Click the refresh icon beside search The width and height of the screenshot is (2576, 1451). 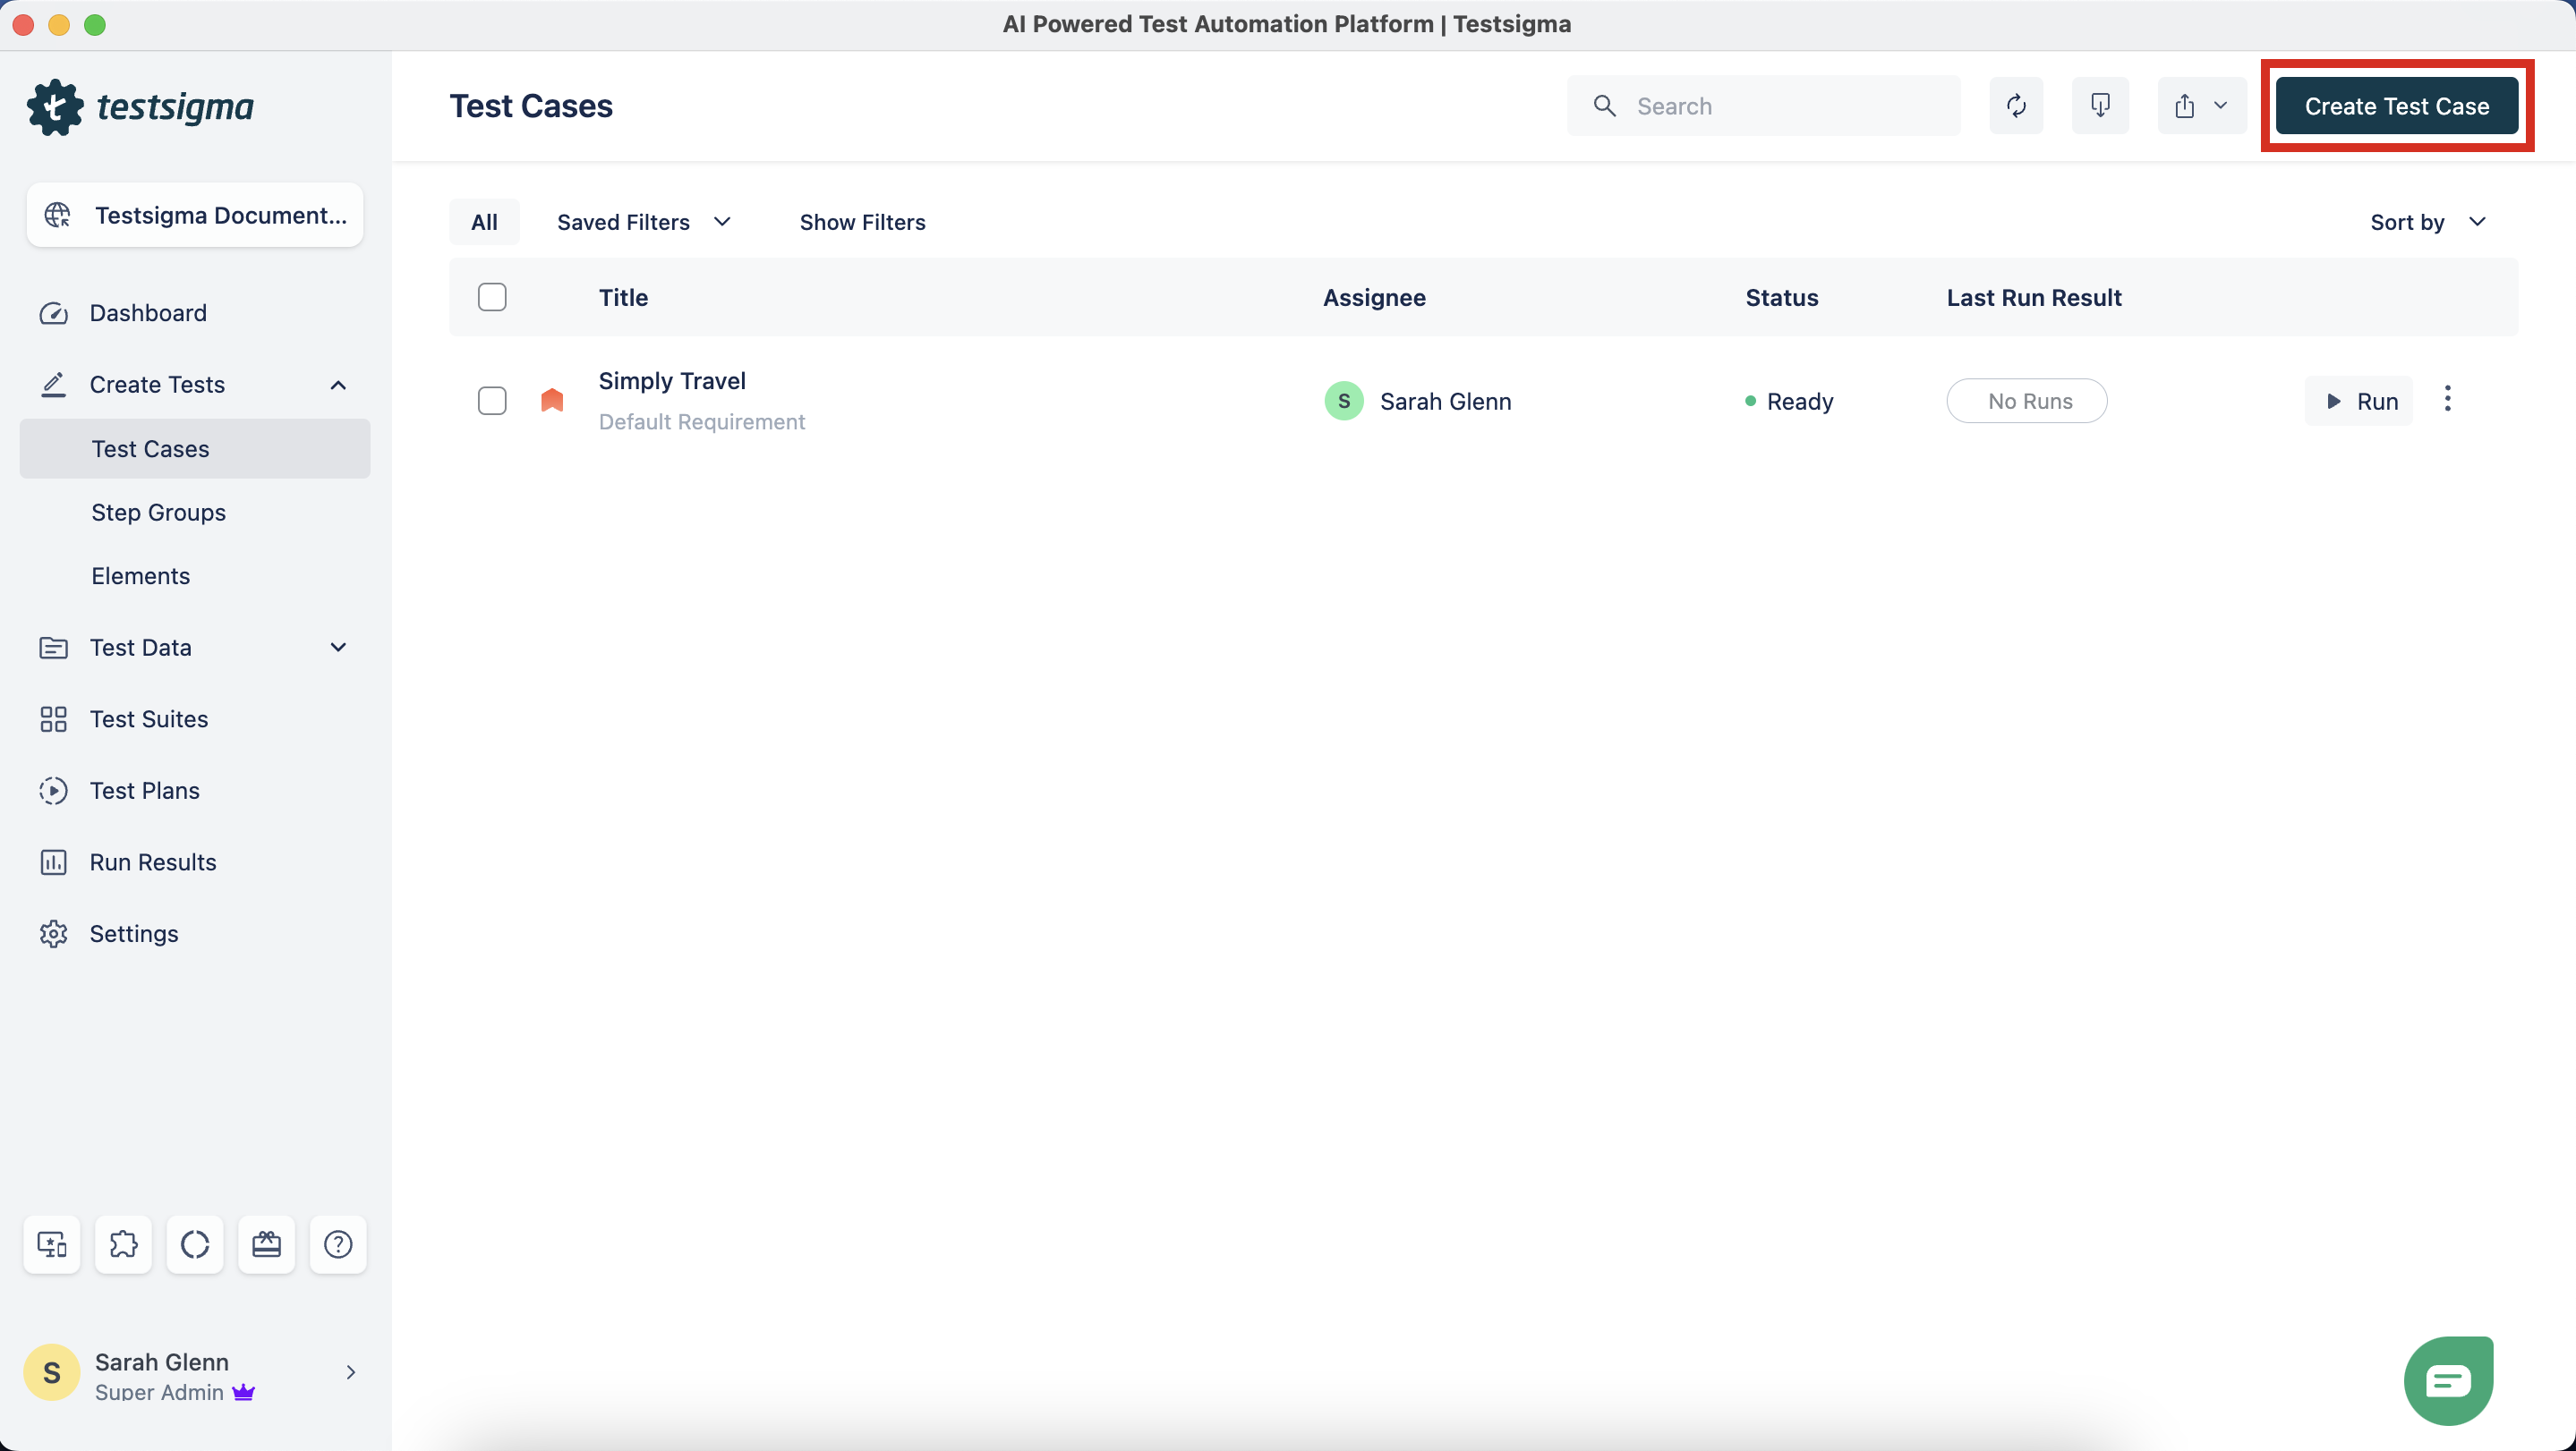[x=2016, y=106]
